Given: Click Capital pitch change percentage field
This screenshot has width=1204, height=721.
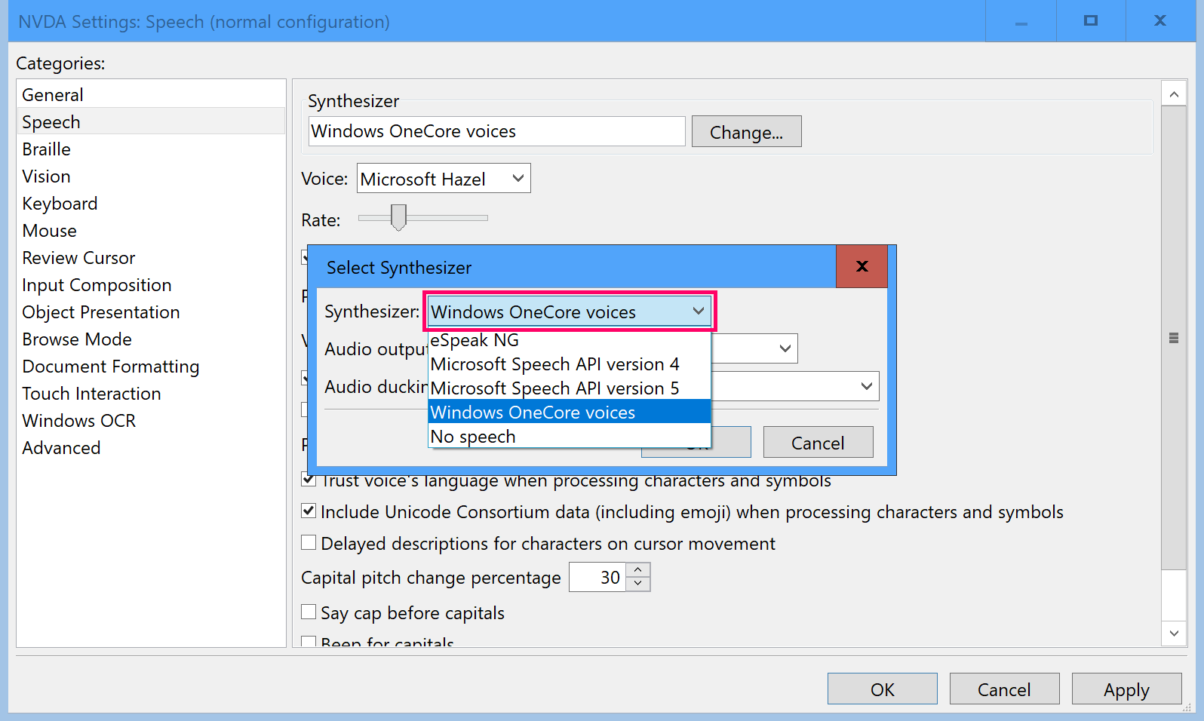Looking at the screenshot, I should 597,577.
